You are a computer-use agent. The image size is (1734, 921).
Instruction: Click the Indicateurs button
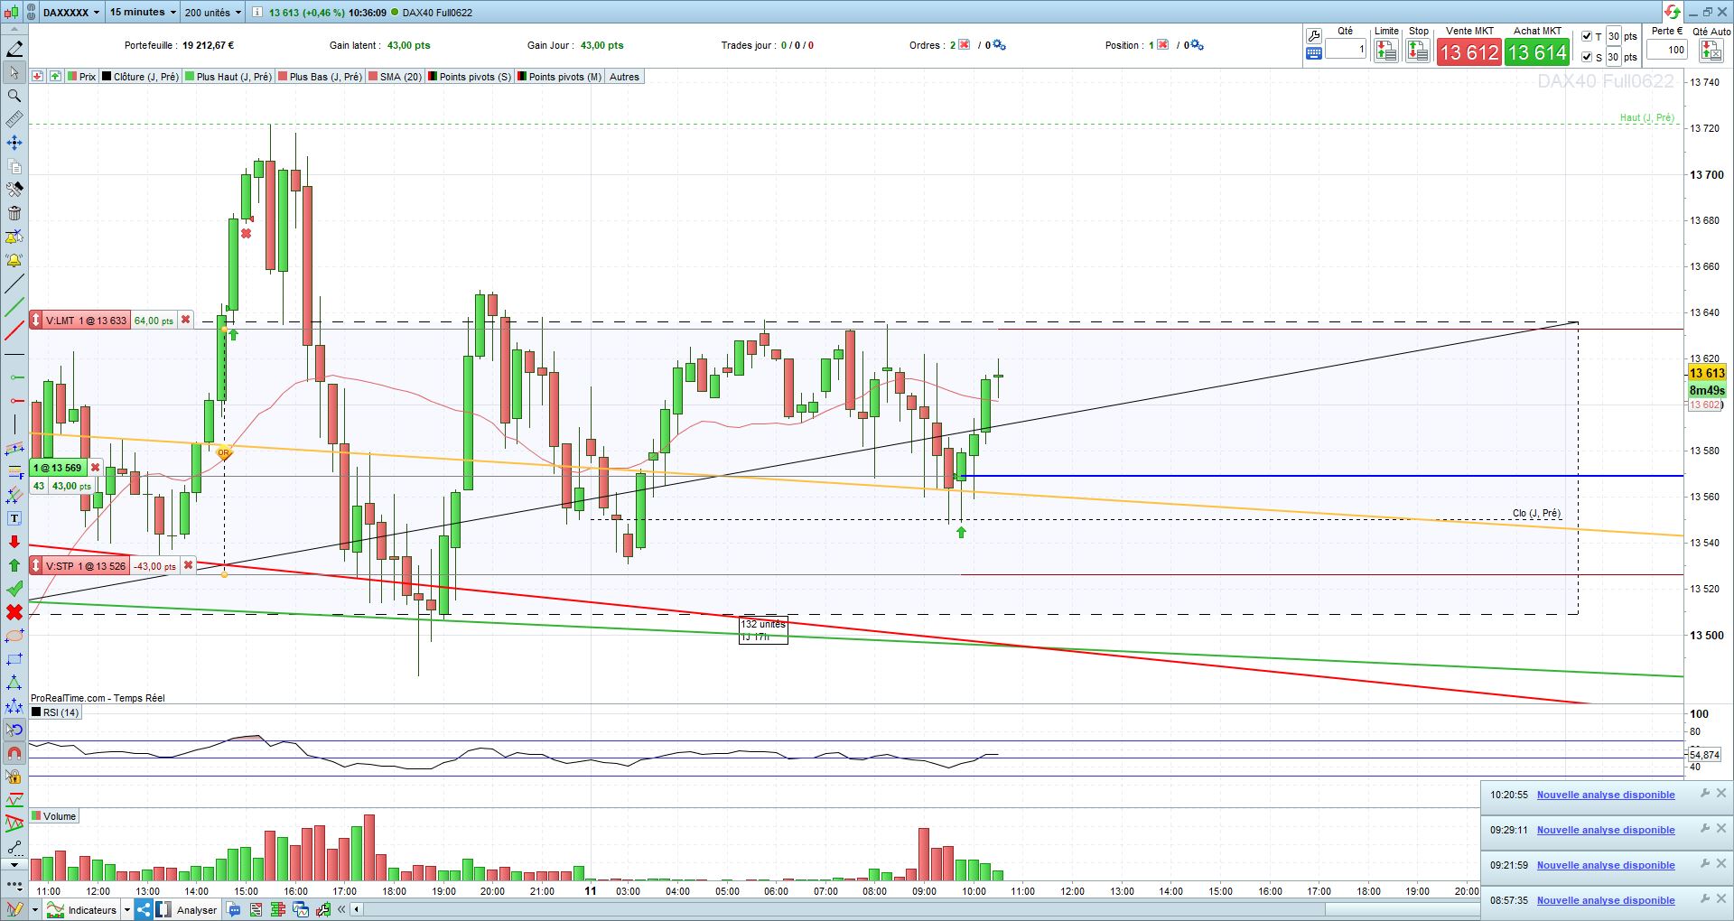tap(82, 909)
